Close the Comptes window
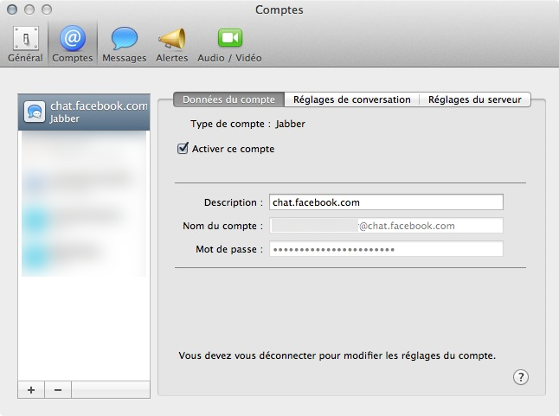This screenshot has width=559, height=416. click(x=12, y=10)
